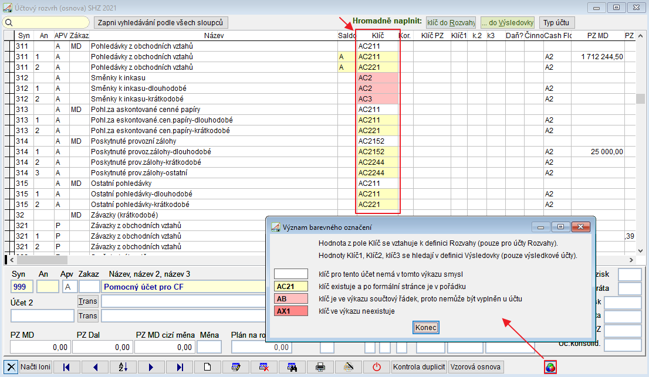Click Zapni vyhledávání podle všech sloupců

coord(161,23)
